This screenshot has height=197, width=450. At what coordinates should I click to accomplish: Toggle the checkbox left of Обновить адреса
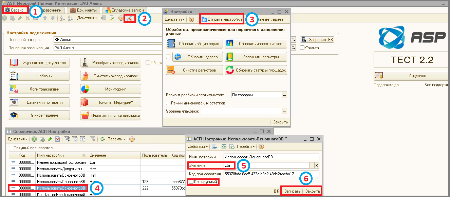click(x=169, y=57)
